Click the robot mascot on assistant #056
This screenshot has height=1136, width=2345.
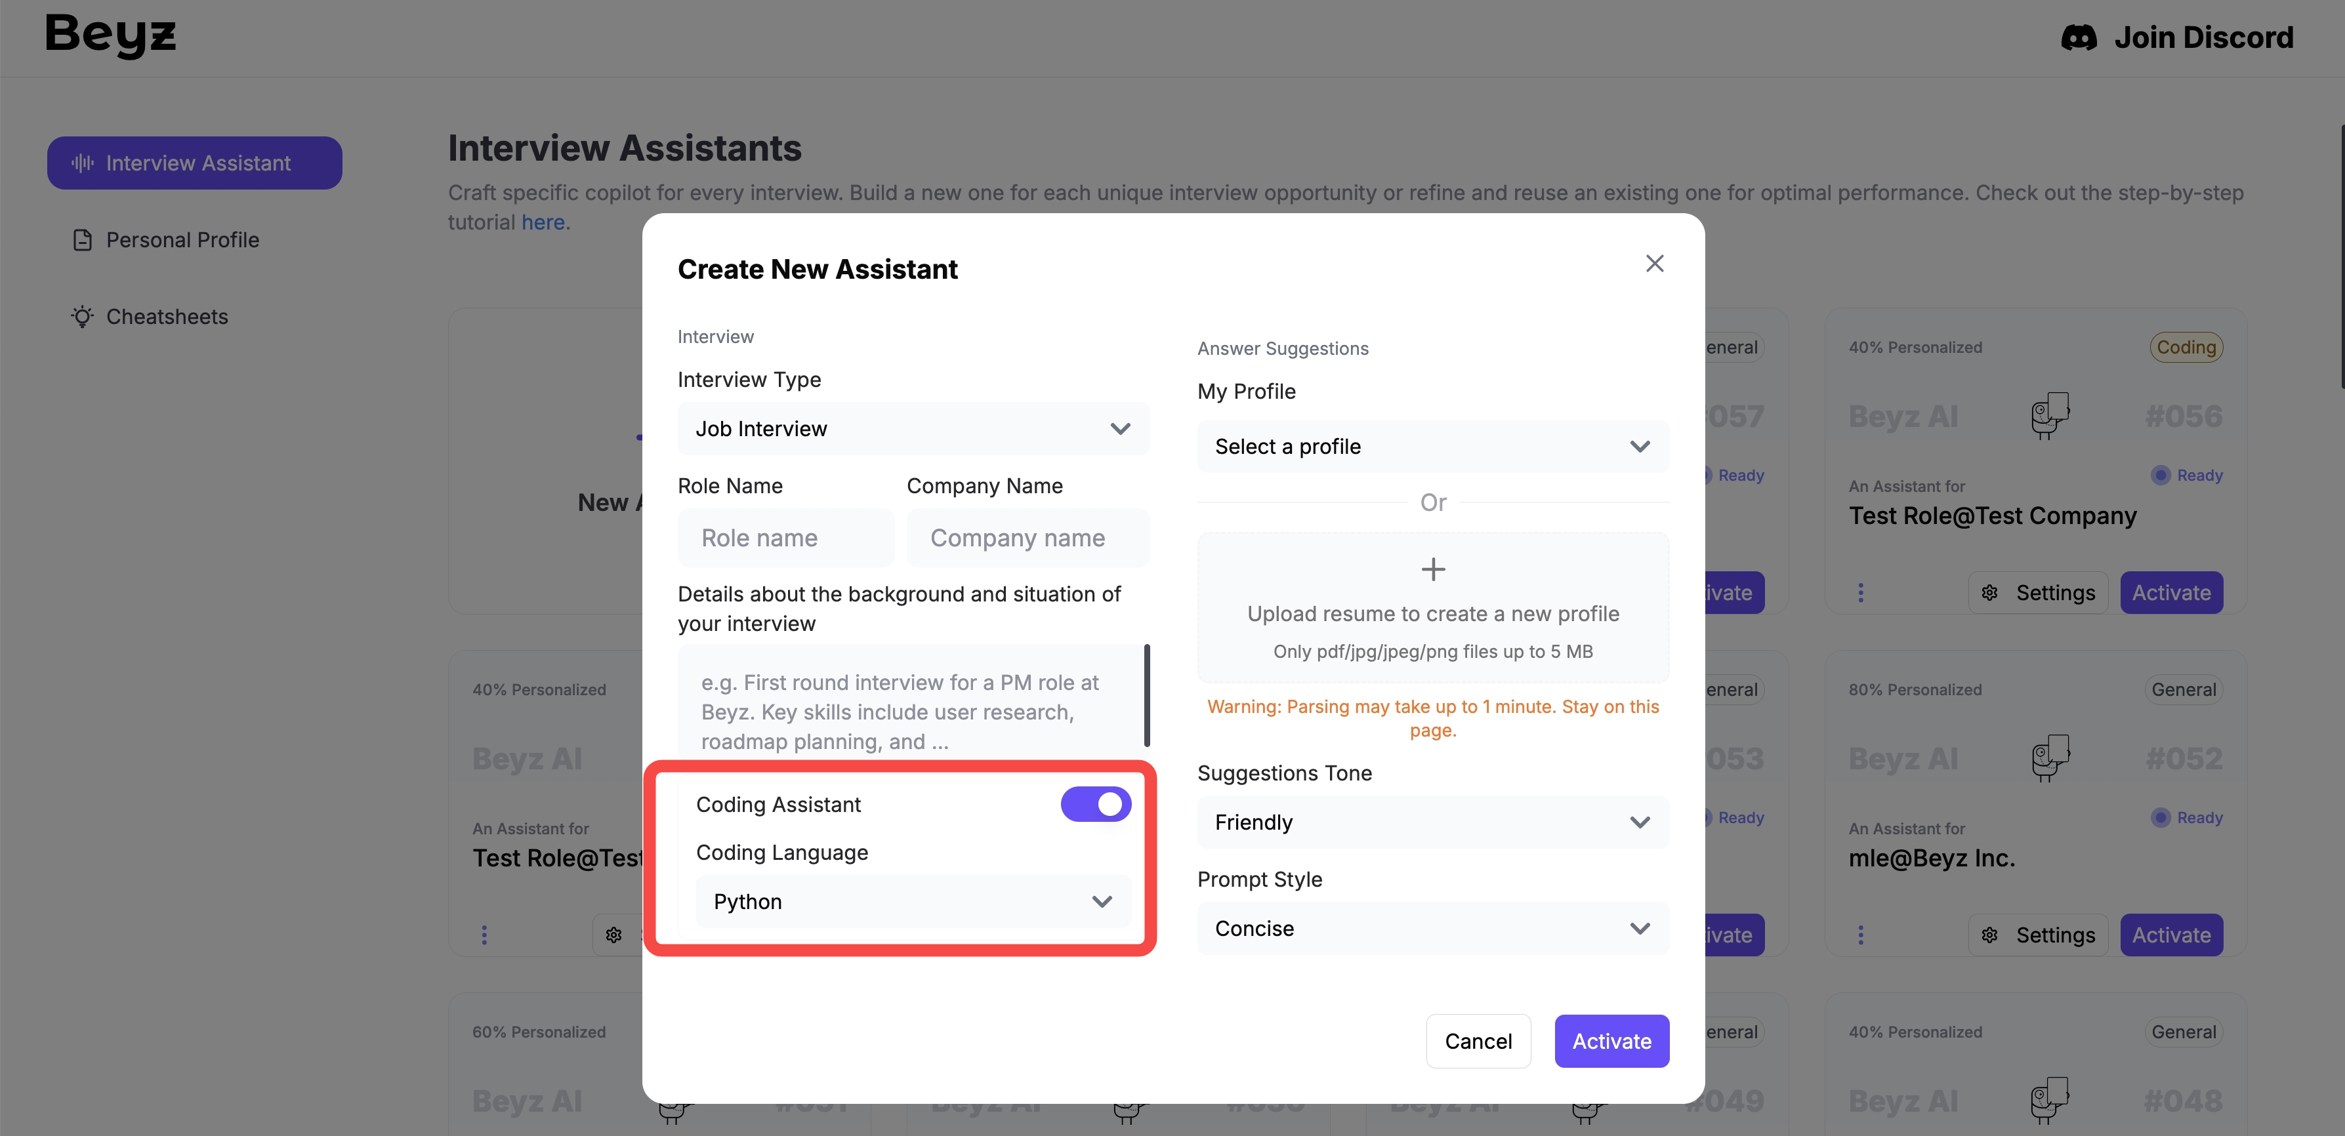click(2050, 415)
